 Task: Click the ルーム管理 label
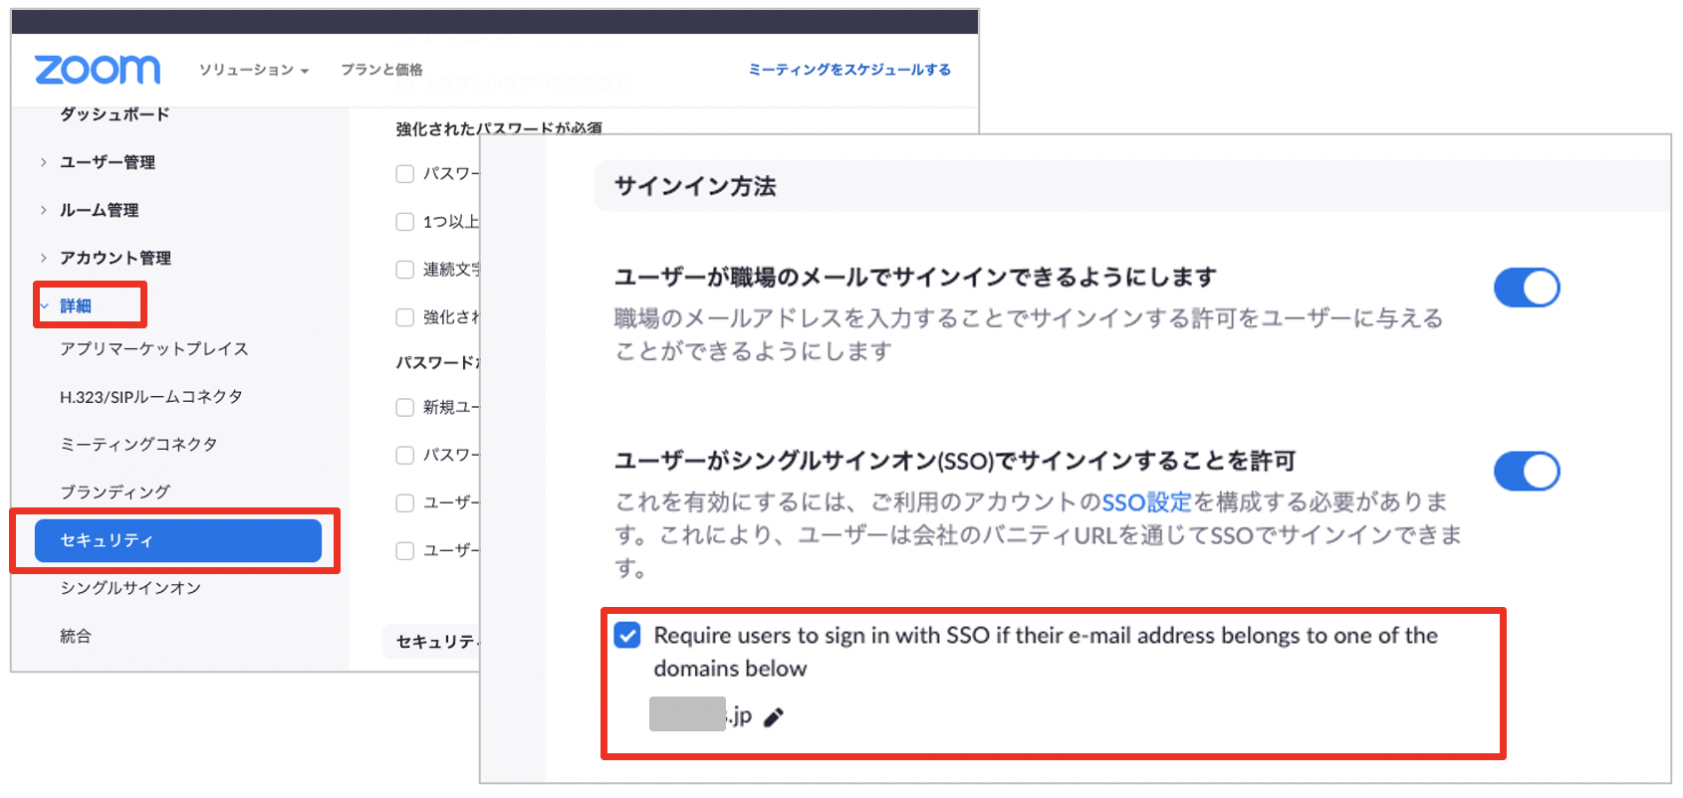click(100, 210)
